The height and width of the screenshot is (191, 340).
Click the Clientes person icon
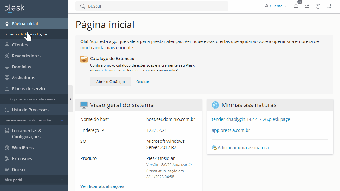[x=7, y=45]
